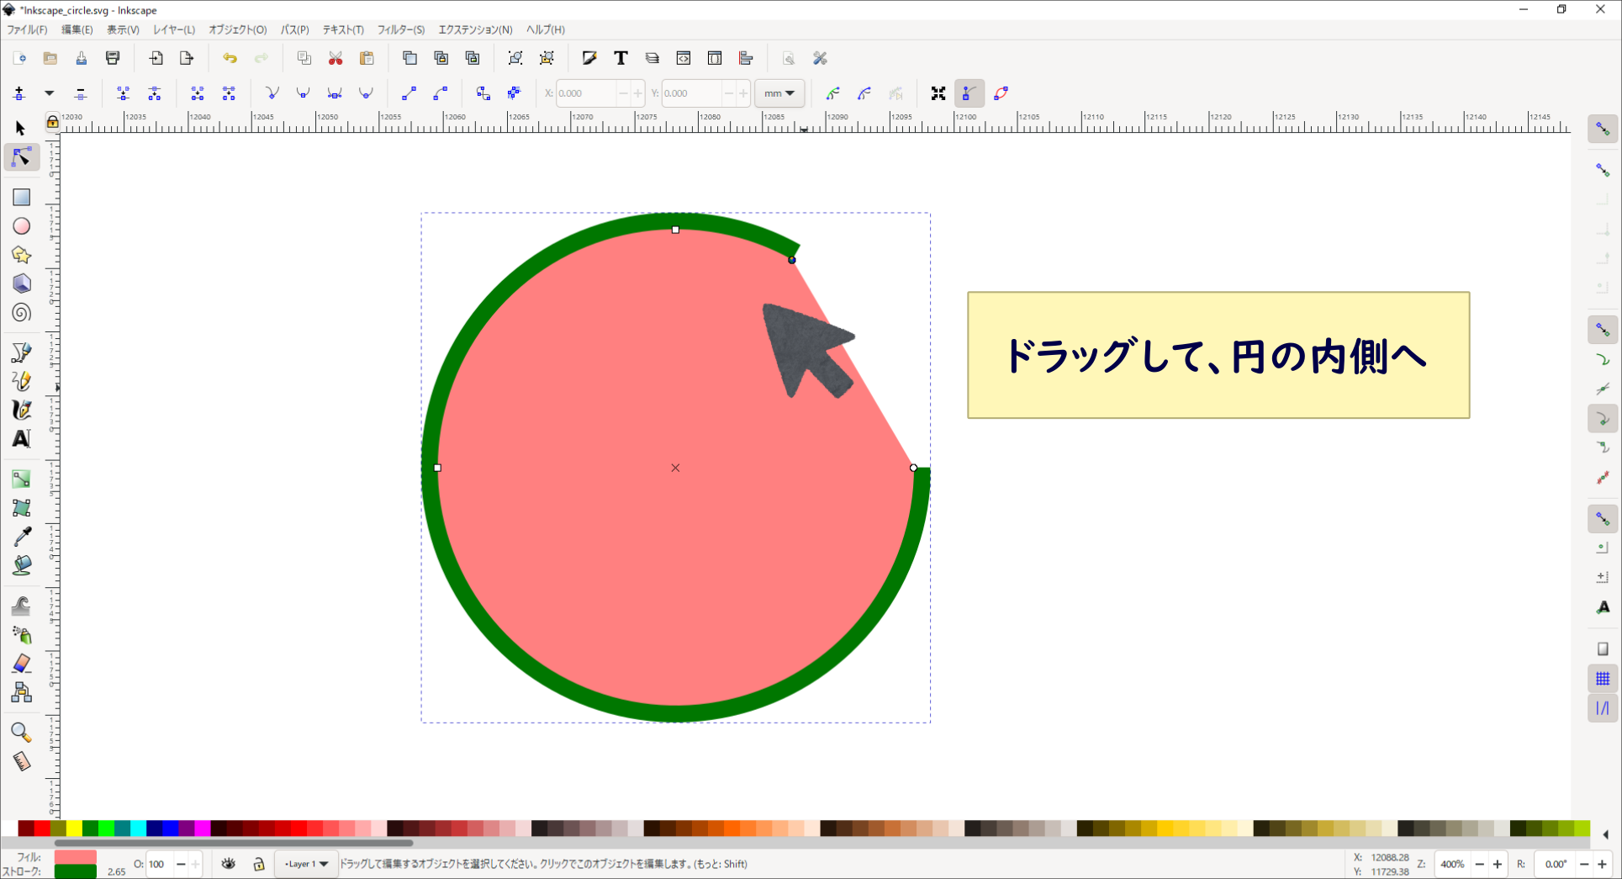Open the mm units dropdown
1622x879 pixels.
click(779, 93)
